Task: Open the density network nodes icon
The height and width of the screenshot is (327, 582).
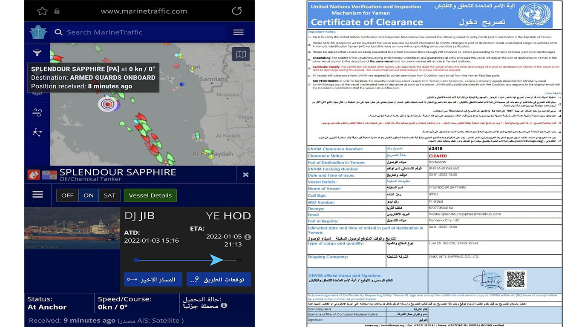Action: pyautogui.click(x=37, y=132)
